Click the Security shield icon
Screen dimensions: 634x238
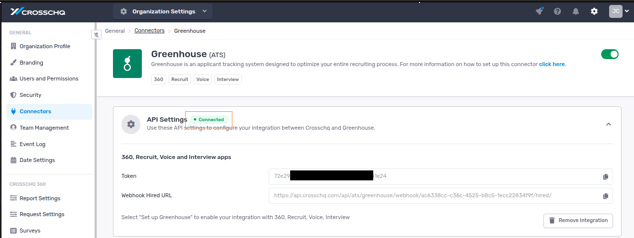coord(13,95)
